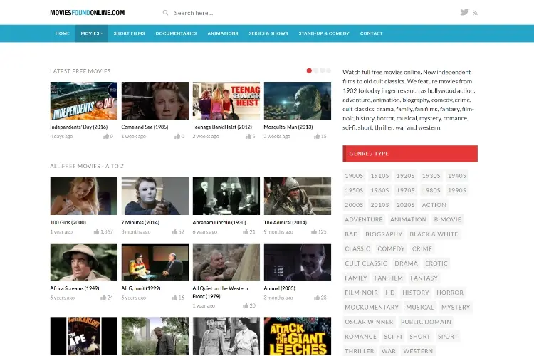The image size is (534, 356).
Task: Select the fourth carousel dot
Action: (x=328, y=71)
